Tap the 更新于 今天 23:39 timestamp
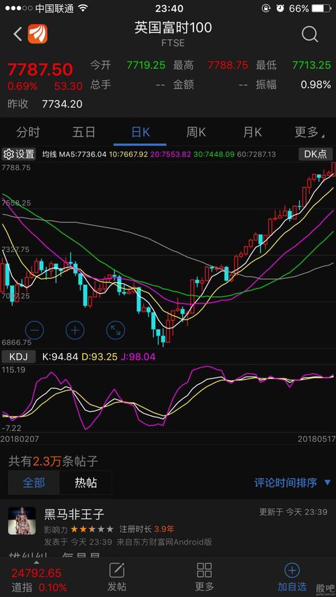 coord(293,512)
